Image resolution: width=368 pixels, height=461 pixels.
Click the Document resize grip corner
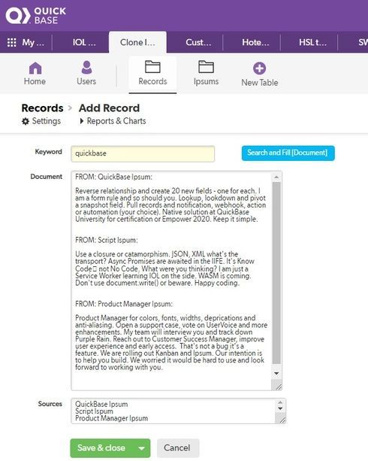click(277, 386)
